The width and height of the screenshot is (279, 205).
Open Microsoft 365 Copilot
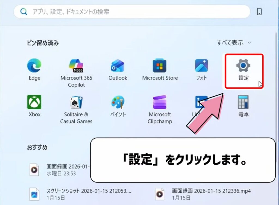(x=76, y=65)
